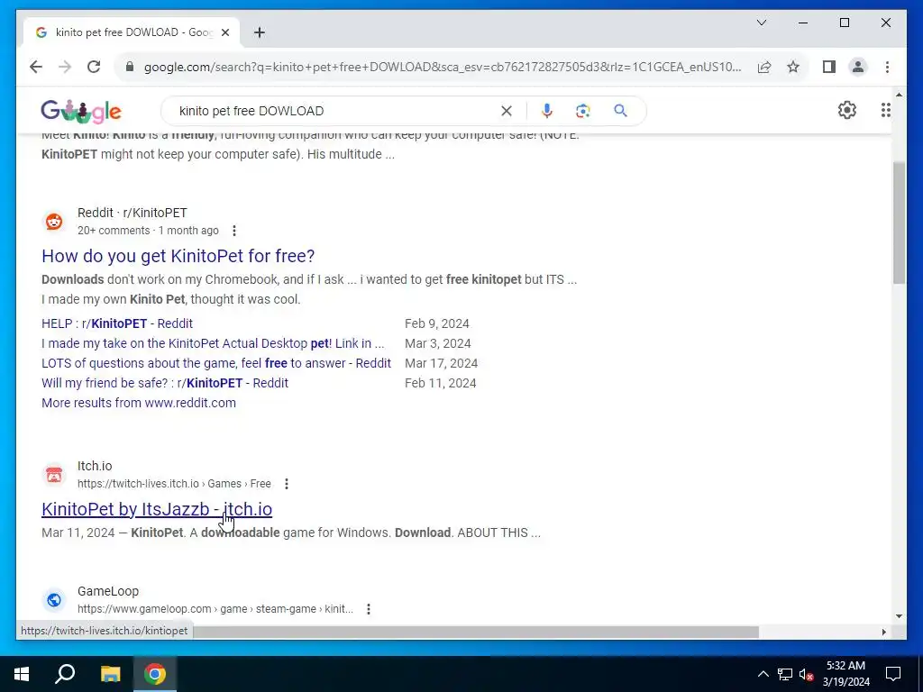Open Google quick settings gear

pyautogui.click(x=846, y=110)
